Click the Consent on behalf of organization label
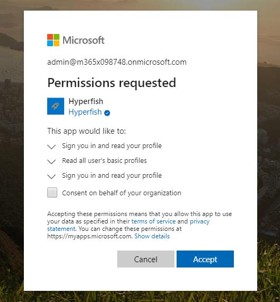 pos(121,193)
